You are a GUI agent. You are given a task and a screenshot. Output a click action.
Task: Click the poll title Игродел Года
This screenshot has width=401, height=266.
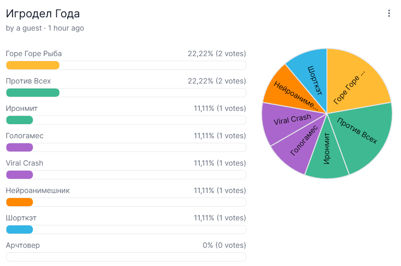pyautogui.click(x=43, y=14)
